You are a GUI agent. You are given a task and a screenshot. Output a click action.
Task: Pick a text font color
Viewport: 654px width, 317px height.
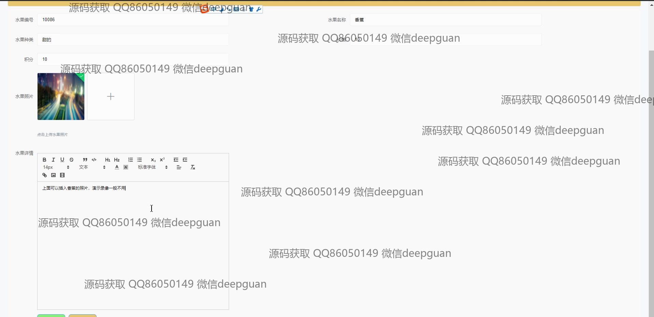tap(117, 167)
